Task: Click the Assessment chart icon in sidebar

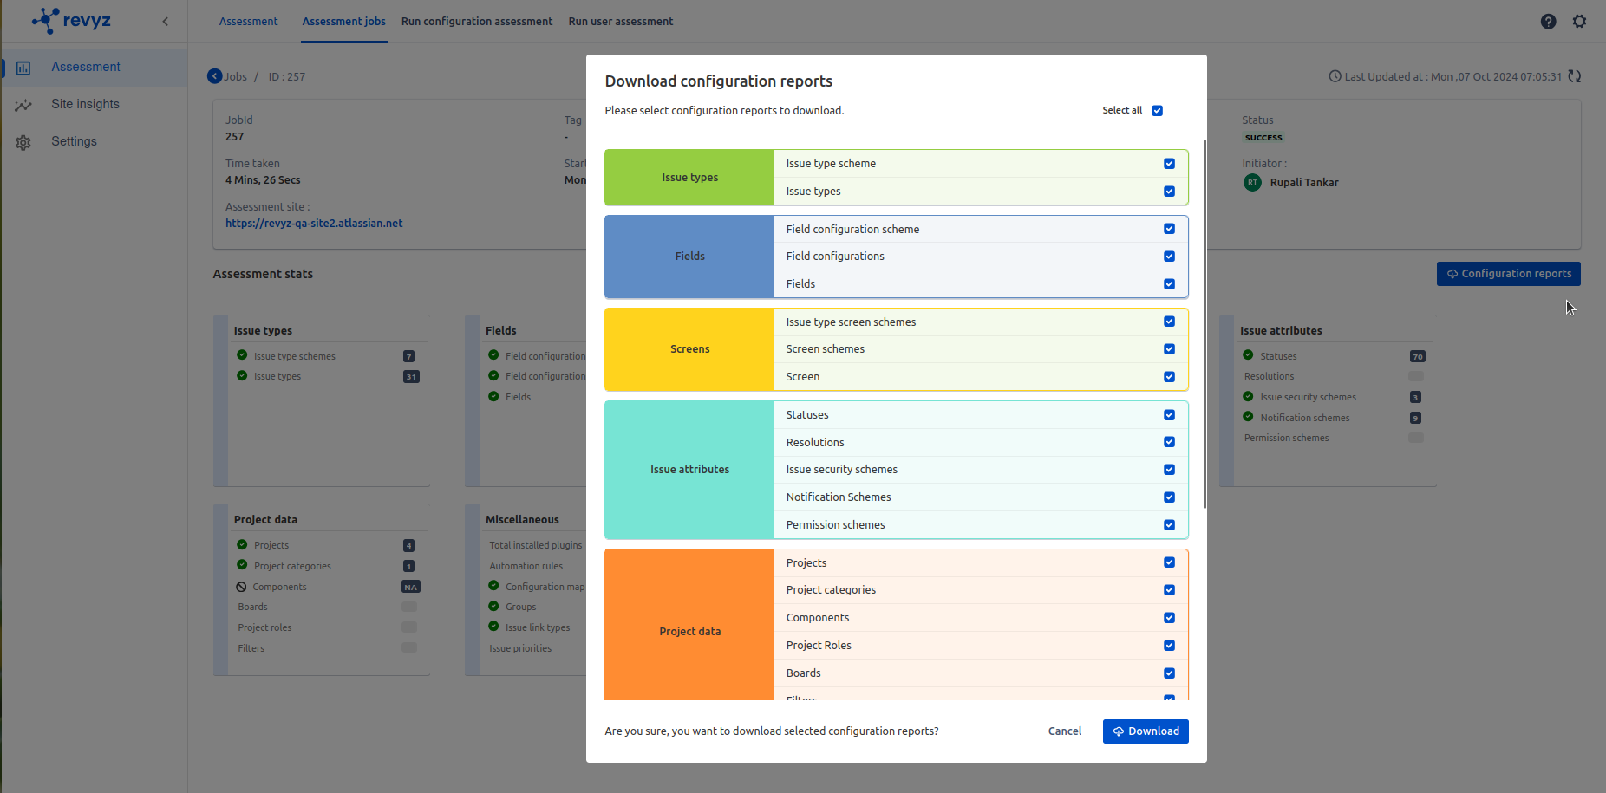Action: click(x=23, y=68)
